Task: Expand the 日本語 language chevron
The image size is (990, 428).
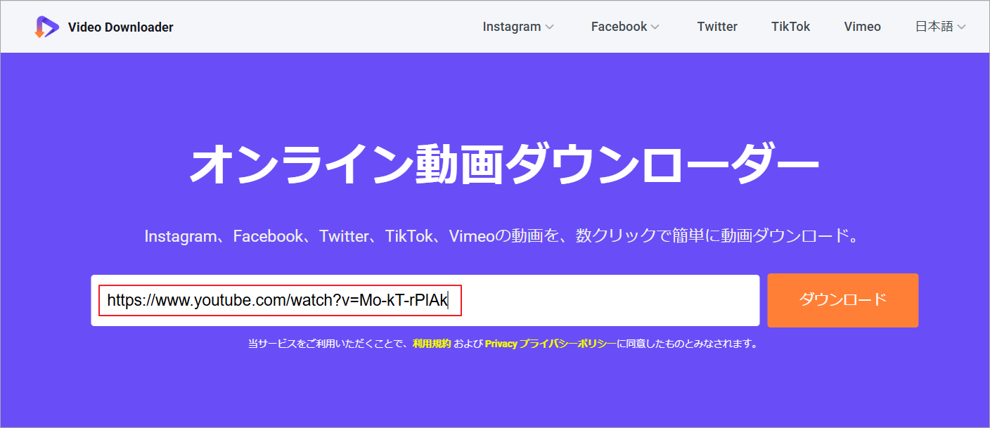Action: point(961,27)
